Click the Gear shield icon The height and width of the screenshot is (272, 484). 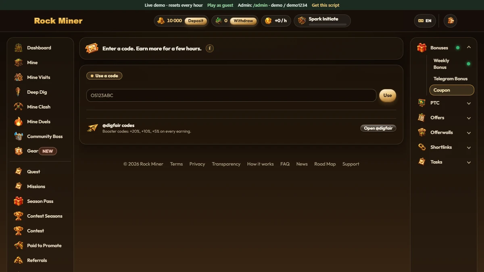click(19, 151)
